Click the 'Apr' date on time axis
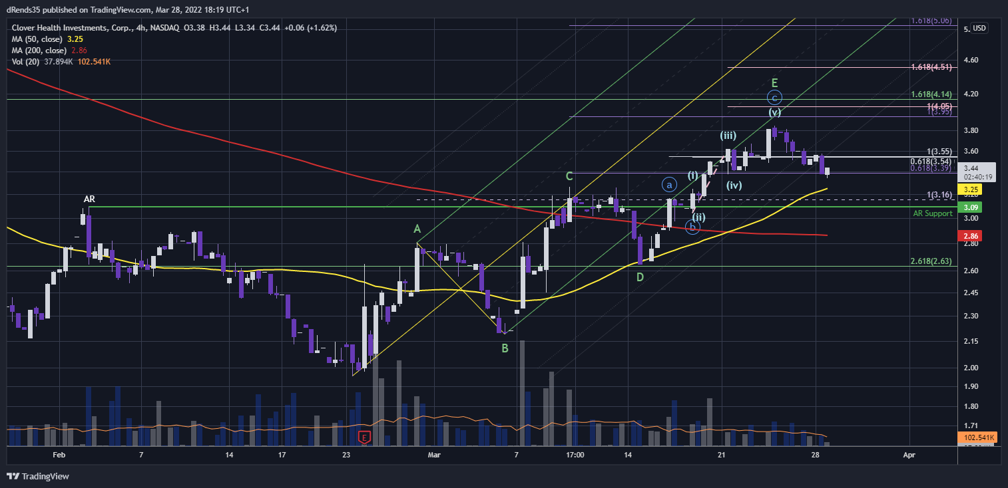The width and height of the screenshot is (1008, 488). 909,455
